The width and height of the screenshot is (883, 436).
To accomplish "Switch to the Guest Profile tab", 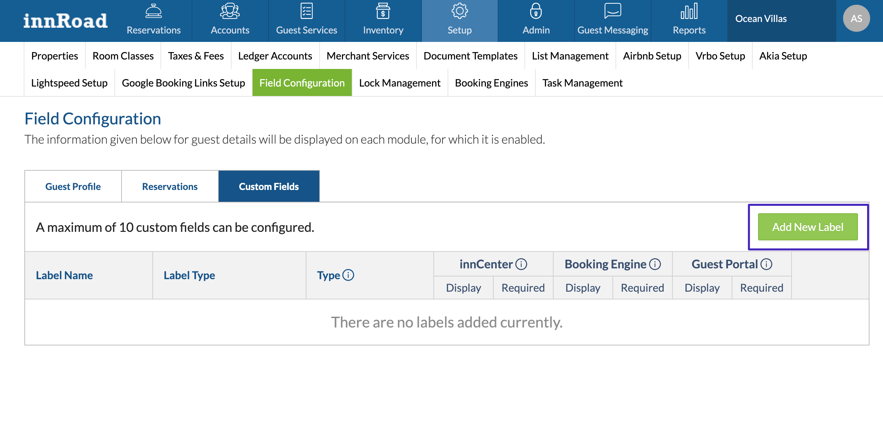I will pos(73,187).
